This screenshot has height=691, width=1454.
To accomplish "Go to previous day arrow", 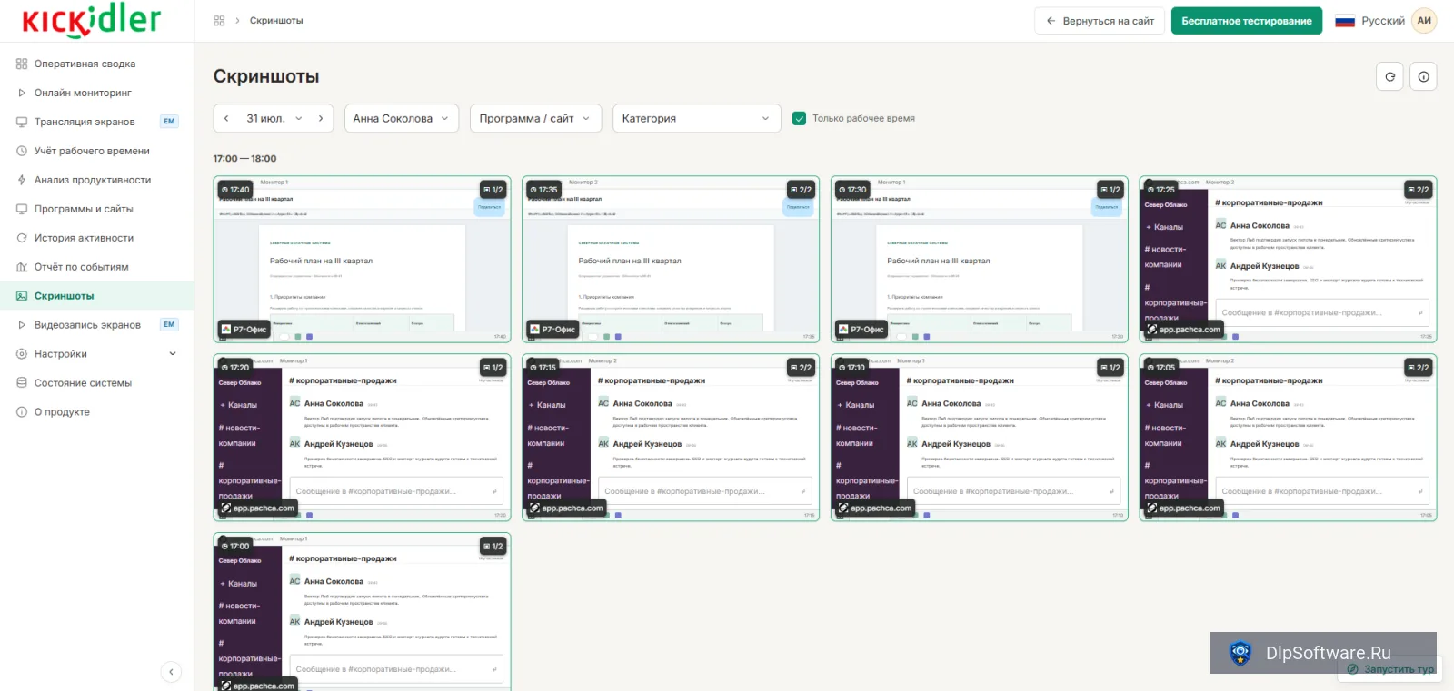I will point(226,119).
